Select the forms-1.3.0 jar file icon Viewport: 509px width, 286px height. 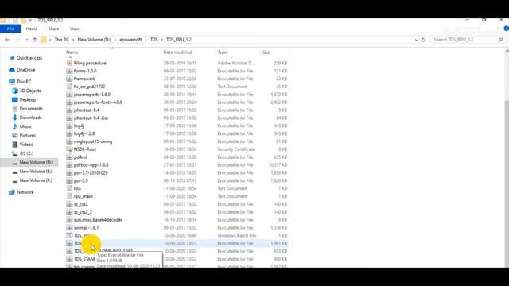click(x=69, y=71)
